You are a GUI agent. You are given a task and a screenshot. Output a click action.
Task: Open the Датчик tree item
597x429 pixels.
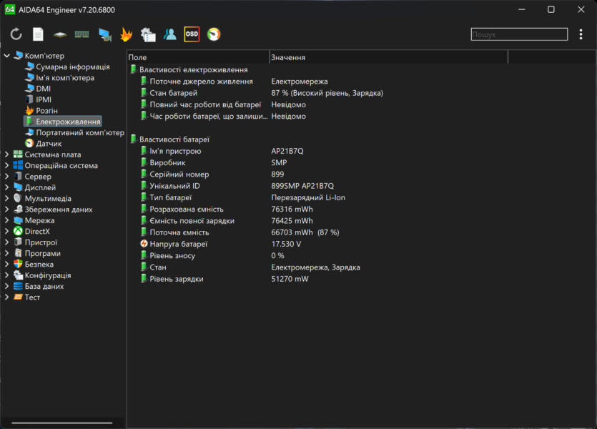(49, 144)
